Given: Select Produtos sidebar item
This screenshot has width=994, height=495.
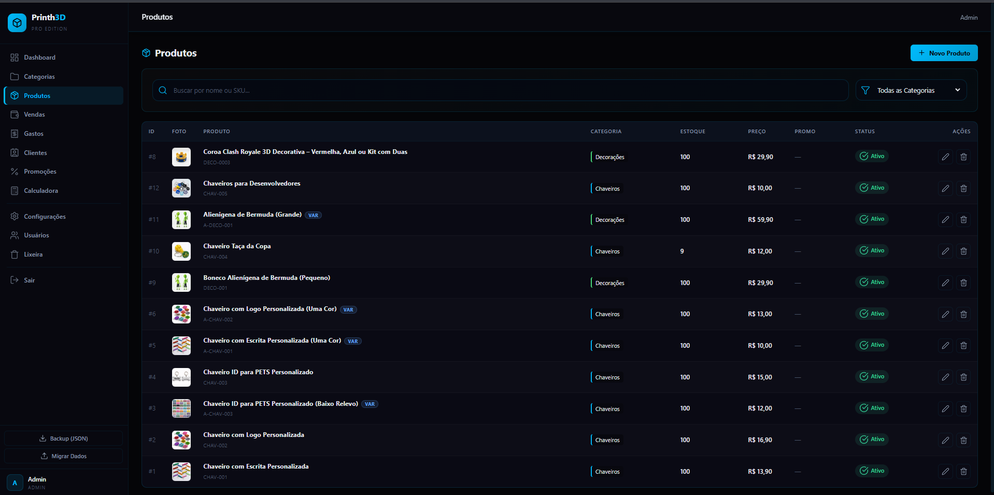Looking at the screenshot, I should (x=64, y=96).
